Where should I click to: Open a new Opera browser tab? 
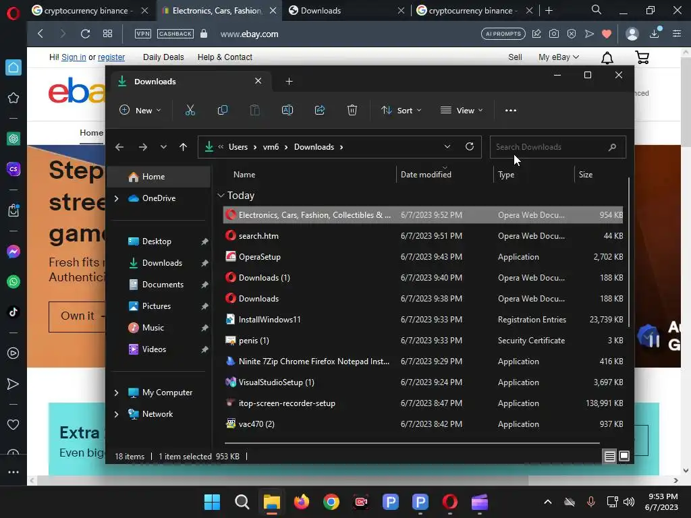pos(549,11)
